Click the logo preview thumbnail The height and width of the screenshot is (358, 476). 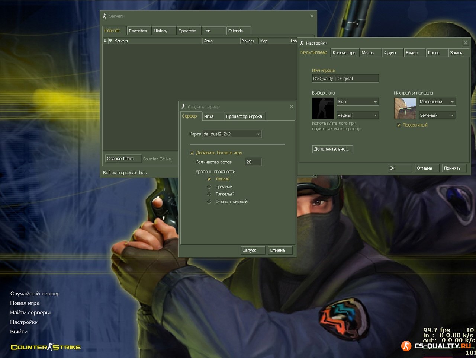click(323, 108)
